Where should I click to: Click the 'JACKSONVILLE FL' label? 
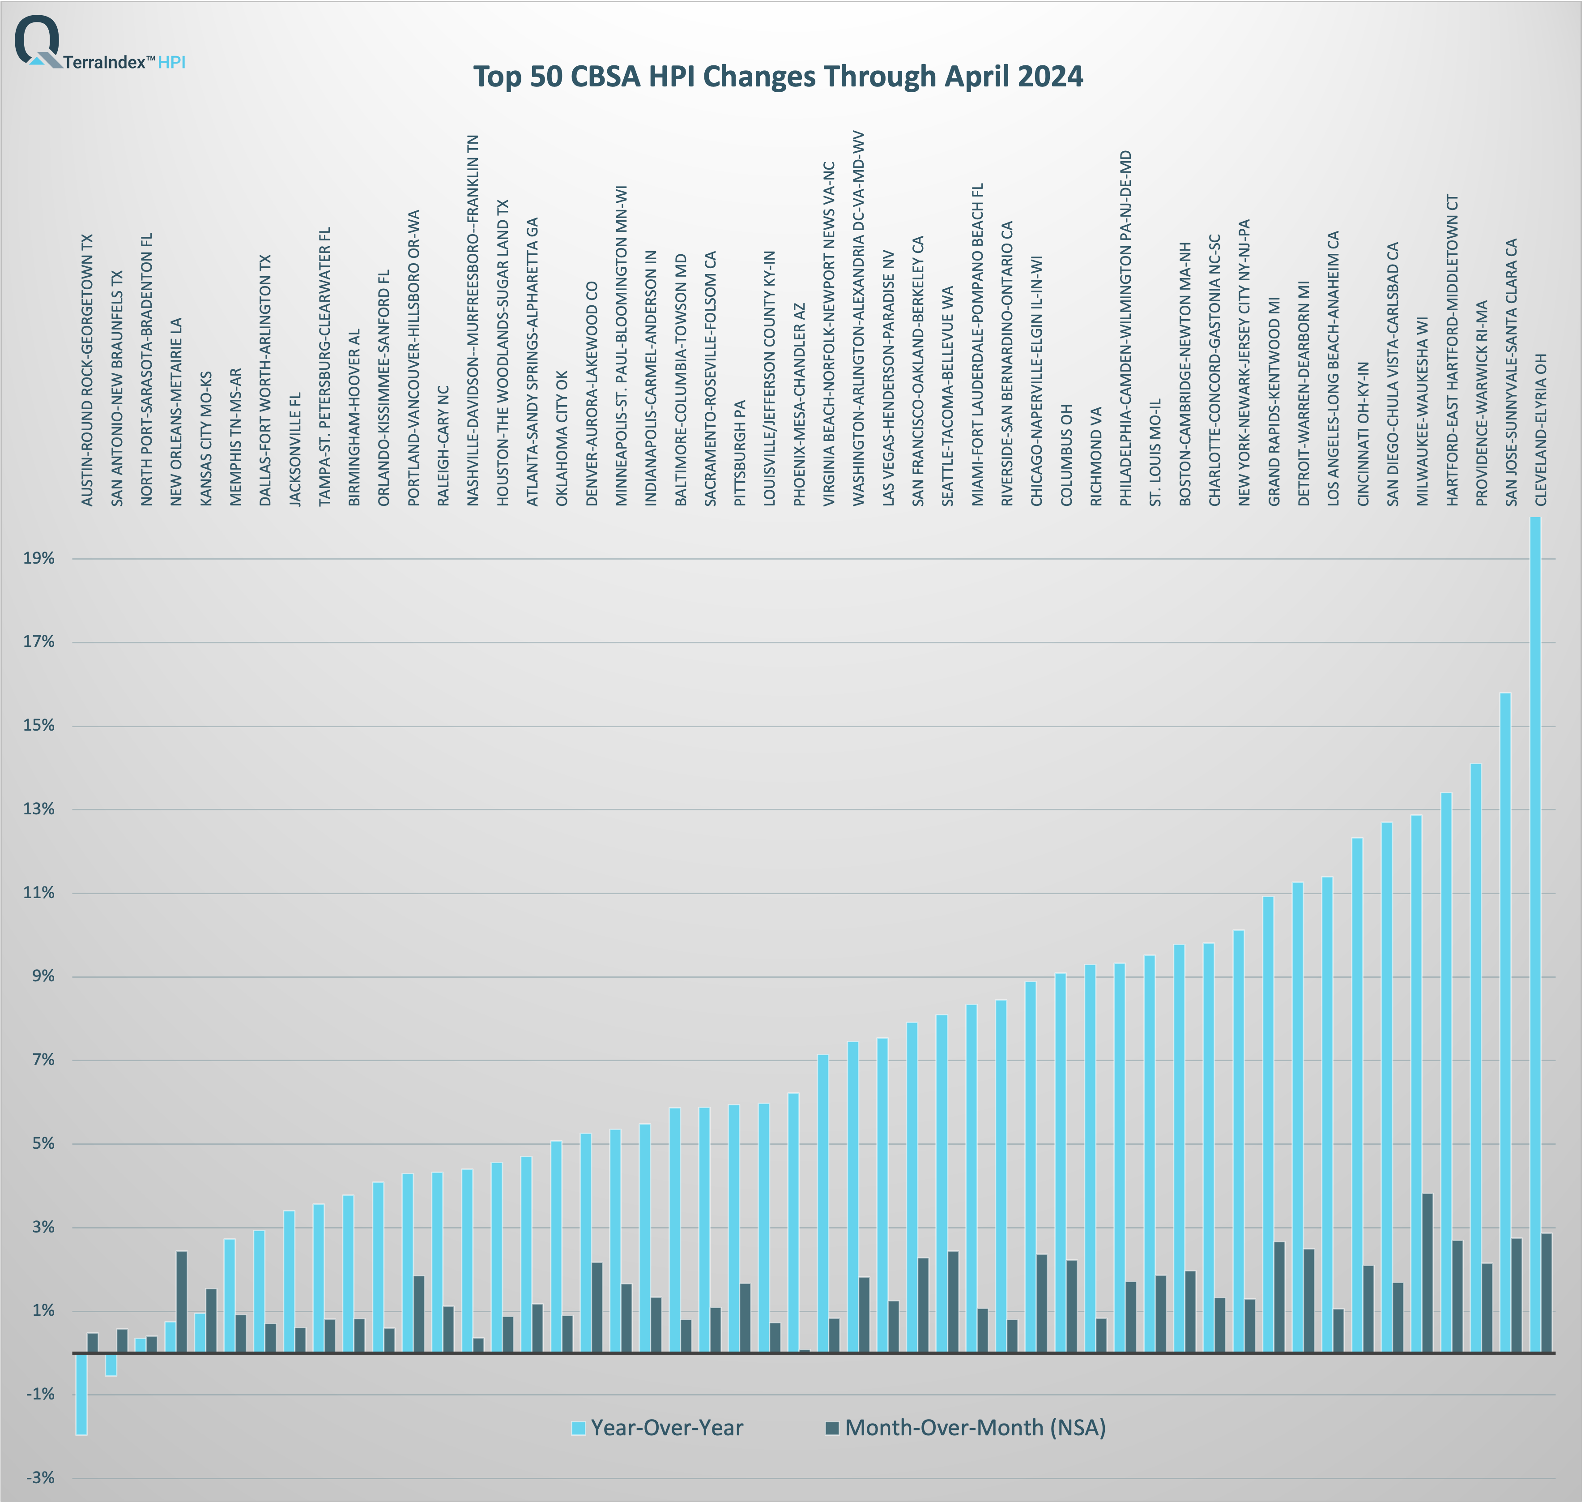[294, 449]
